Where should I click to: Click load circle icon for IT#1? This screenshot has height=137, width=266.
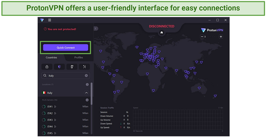[x=44, y=106]
